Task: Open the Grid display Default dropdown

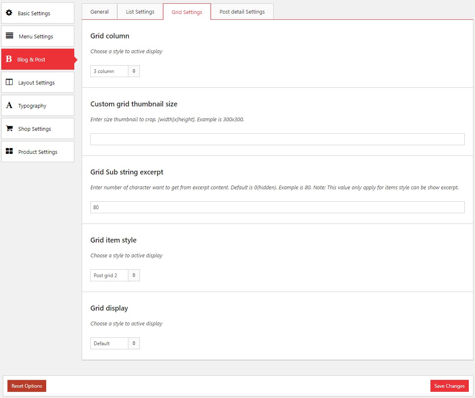Action: pyautogui.click(x=115, y=344)
